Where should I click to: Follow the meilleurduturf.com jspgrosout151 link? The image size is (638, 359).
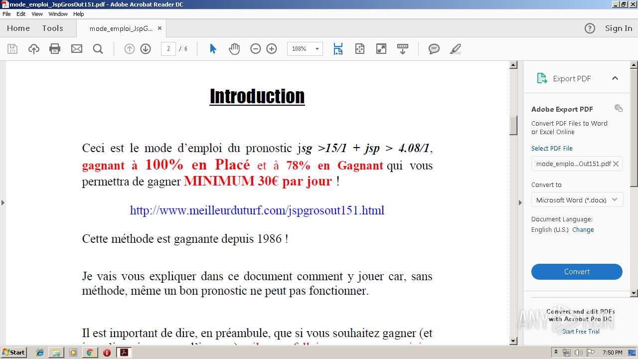(257, 210)
